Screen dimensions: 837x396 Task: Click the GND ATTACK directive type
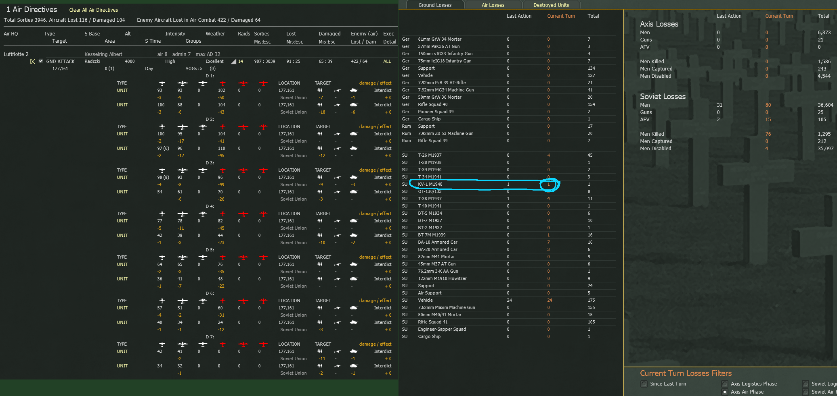[61, 62]
